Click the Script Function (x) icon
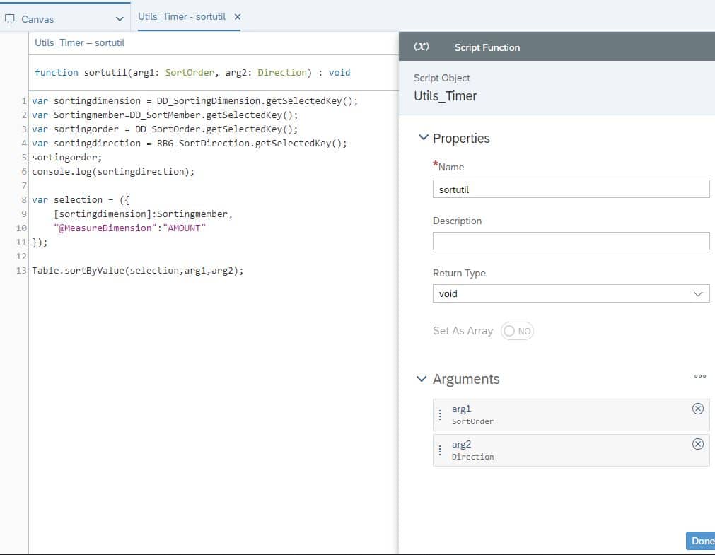The width and height of the screenshot is (715, 555). (x=422, y=47)
